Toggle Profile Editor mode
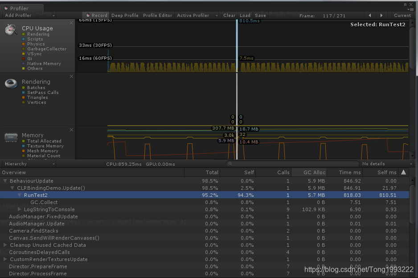The image size is (418, 278). [x=158, y=16]
